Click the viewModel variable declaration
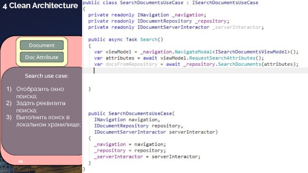308x173 pixels. click(118, 52)
